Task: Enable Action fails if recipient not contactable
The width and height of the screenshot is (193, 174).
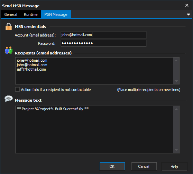Action: tap(17, 90)
